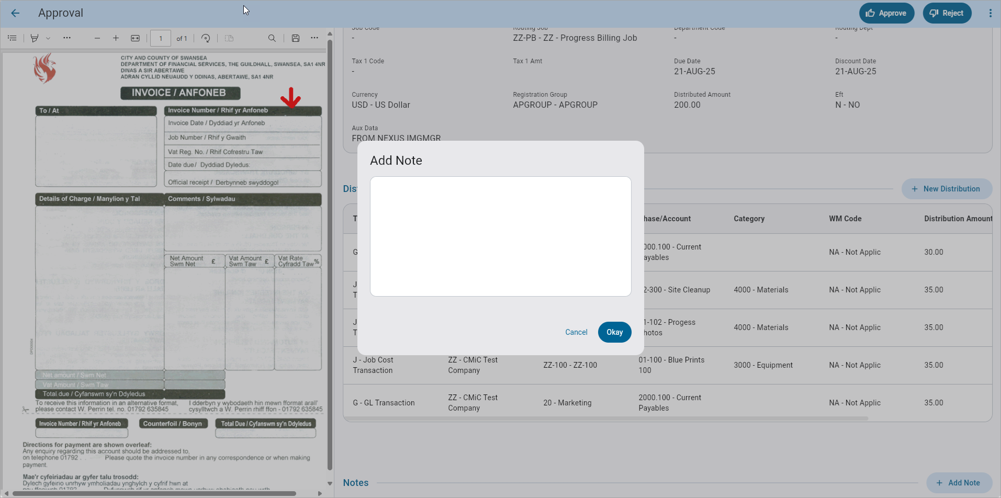Click INVOICE / ANFONEB title in PDF
Screen dimensions: 1001x498
click(180, 93)
